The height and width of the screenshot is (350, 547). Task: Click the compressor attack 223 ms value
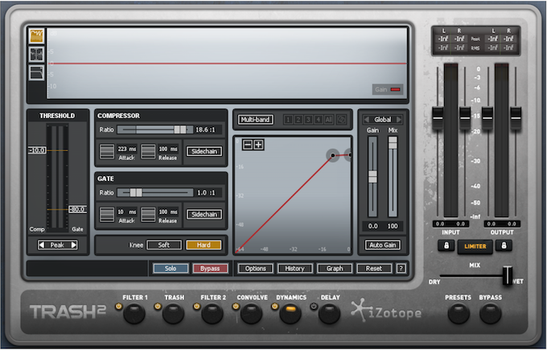(x=127, y=149)
